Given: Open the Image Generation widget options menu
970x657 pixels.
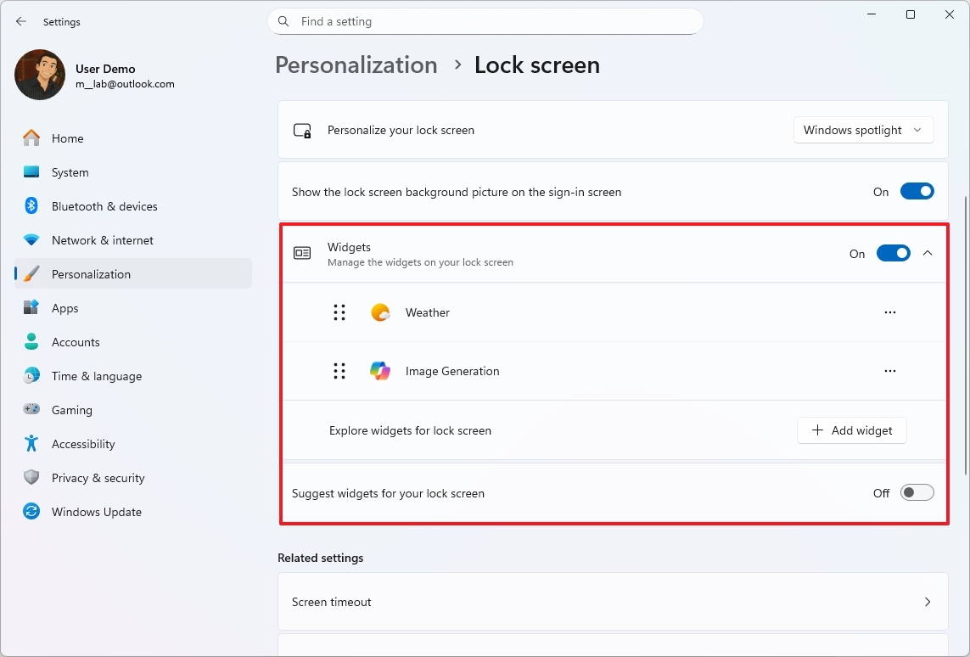Looking at the screenshot, I should point(889,371).
